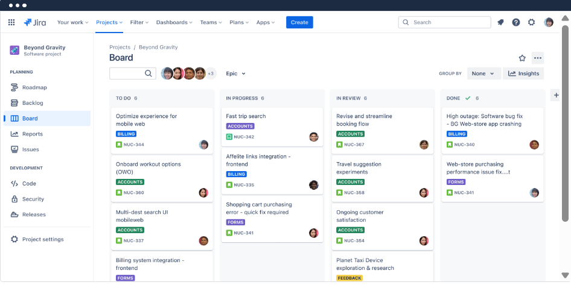Filter by fourth assignee avatar
571x285 pixels.
(x=200, y=74)
